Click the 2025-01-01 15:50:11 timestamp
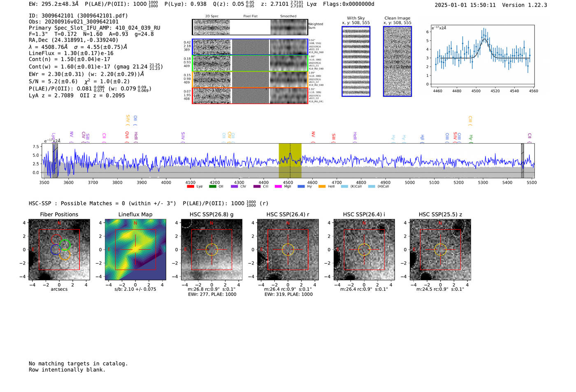The image size is (576, 392). click(465, 5)
